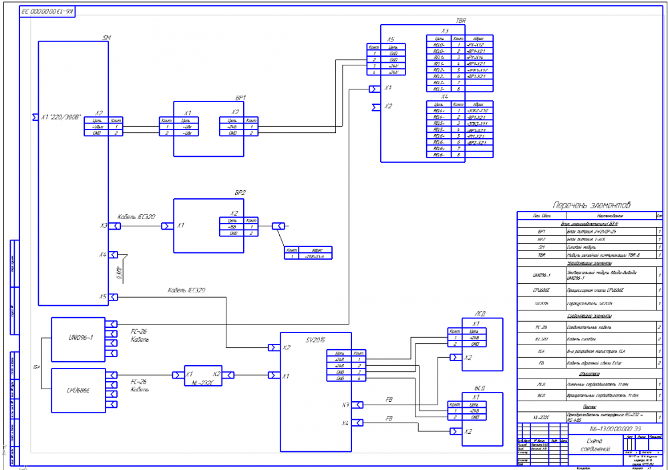Click the UNIO96-1 block
The height and width of the screenshot is (470, 668).
click(x=78, y=339)
